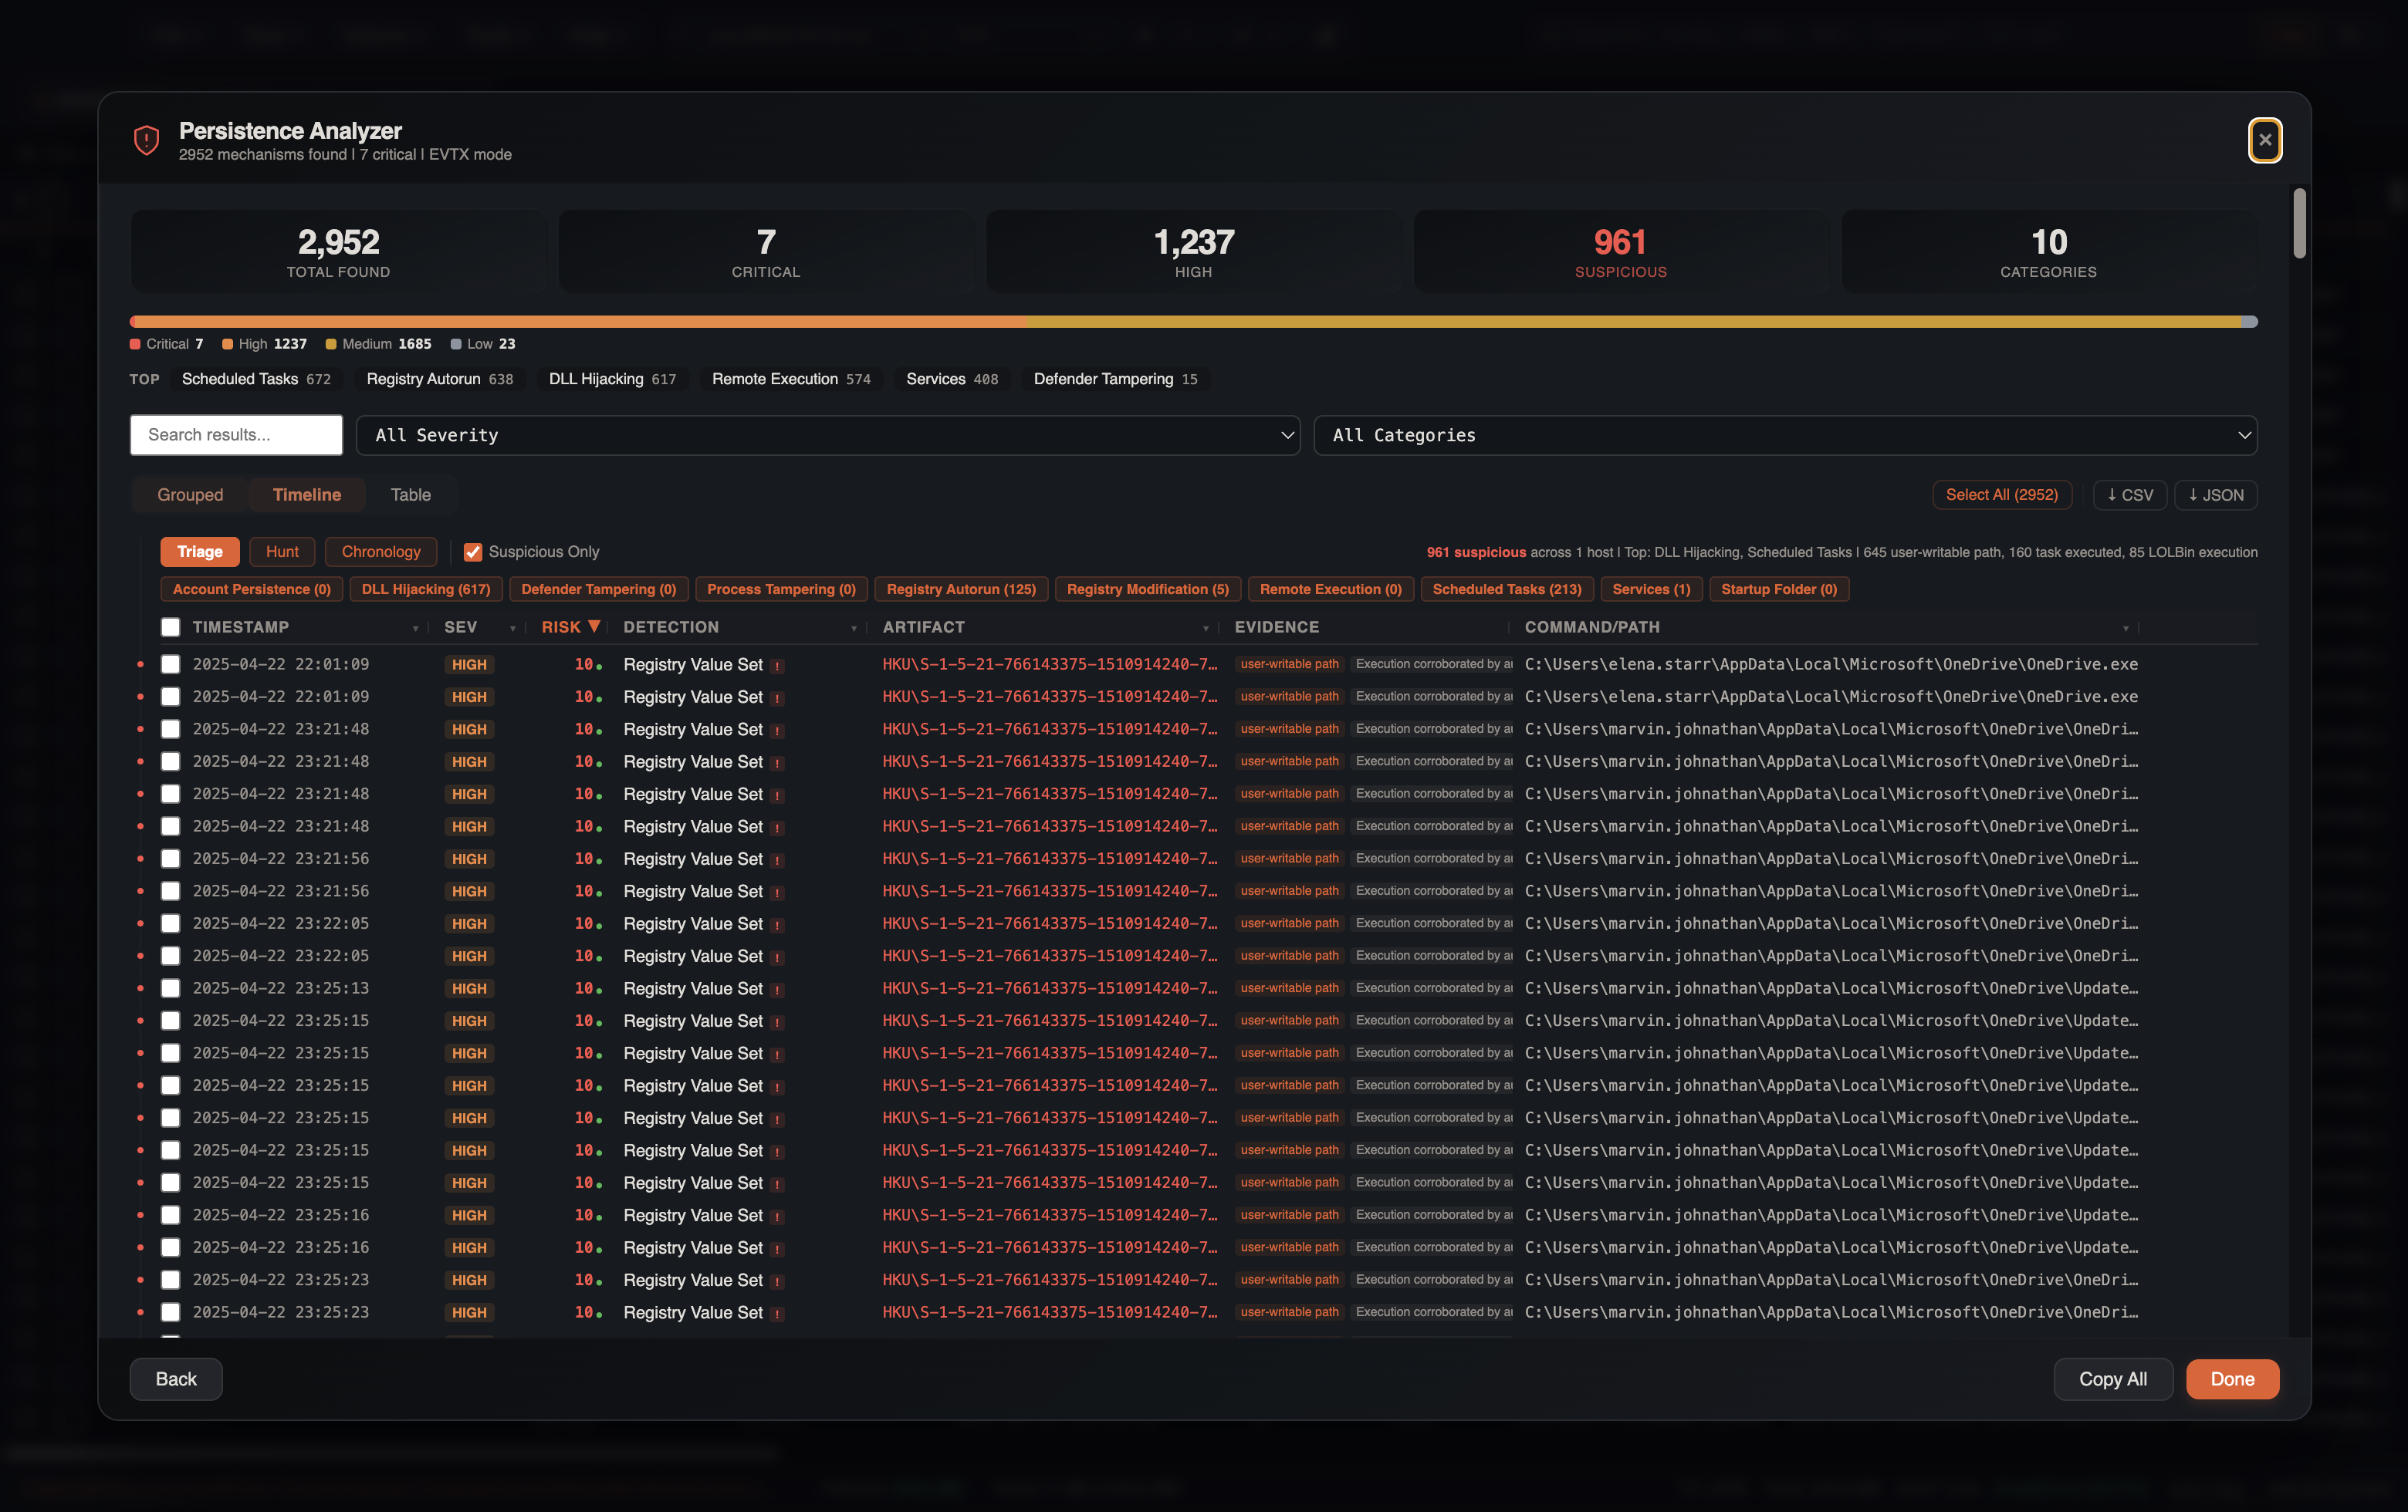Click the Critical legend color swatch

coord(135,344)
